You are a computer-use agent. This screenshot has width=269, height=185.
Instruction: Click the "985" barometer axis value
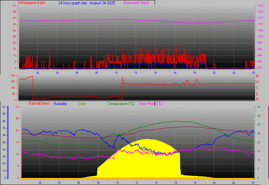(x=260, y=55)
